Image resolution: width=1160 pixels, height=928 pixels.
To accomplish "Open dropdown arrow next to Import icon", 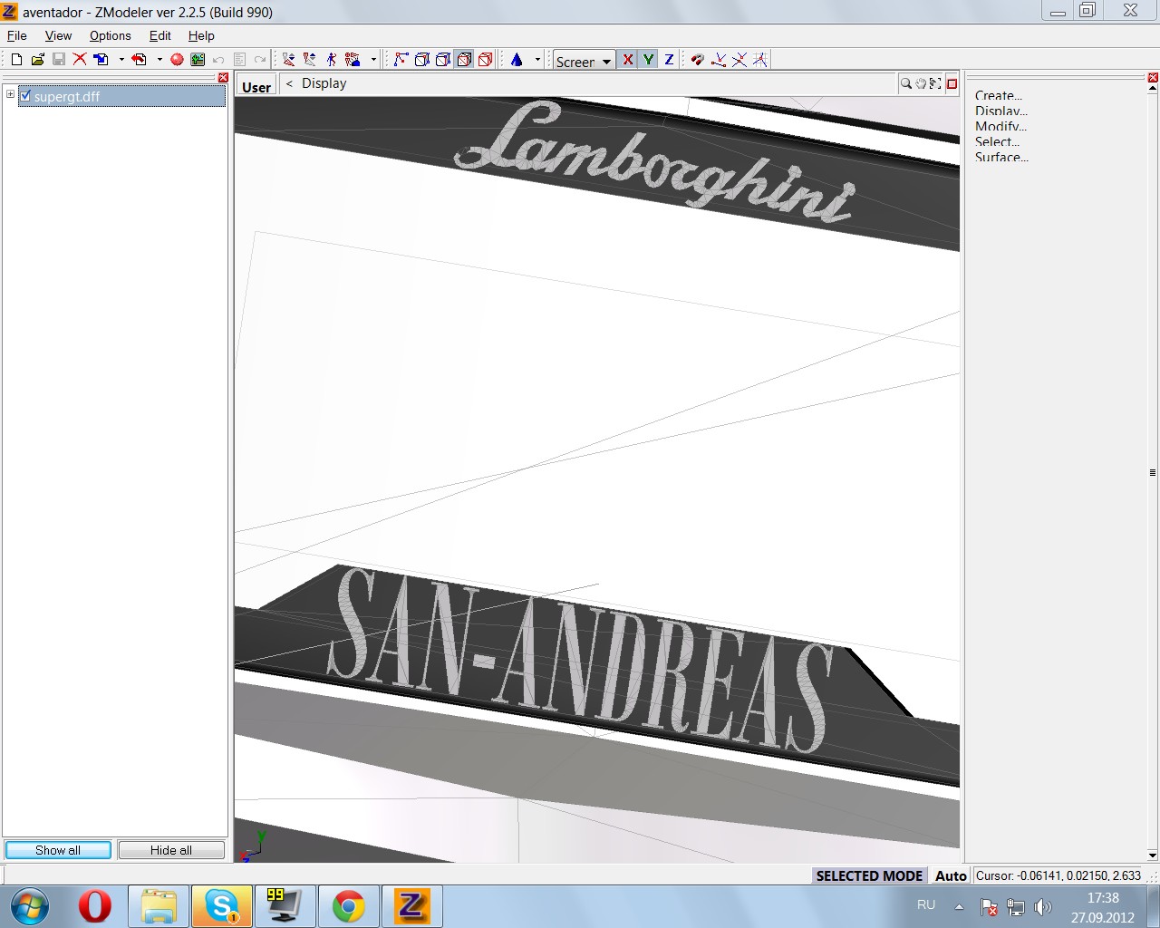I will (x=121, y=60).
